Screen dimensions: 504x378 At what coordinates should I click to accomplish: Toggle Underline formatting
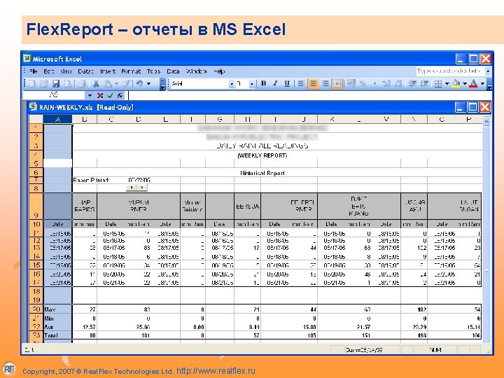287,83
